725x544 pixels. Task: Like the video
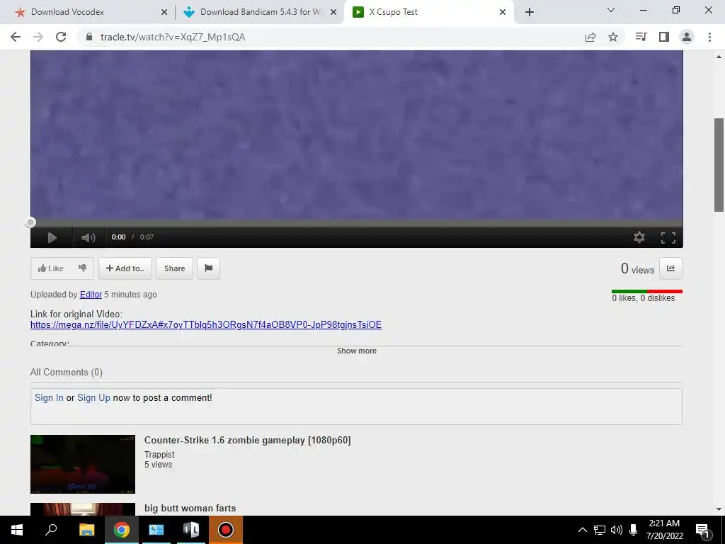point(51,268)
